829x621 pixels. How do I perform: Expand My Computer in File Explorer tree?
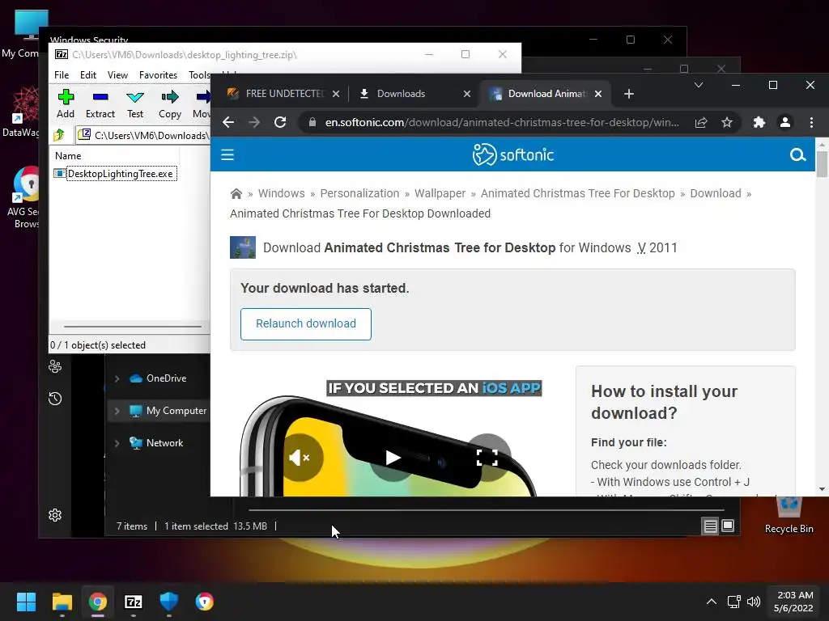click(x=117, y=411)
